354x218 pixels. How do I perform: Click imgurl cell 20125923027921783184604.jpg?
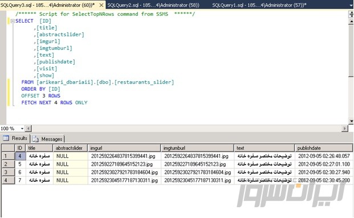(124, 172)
